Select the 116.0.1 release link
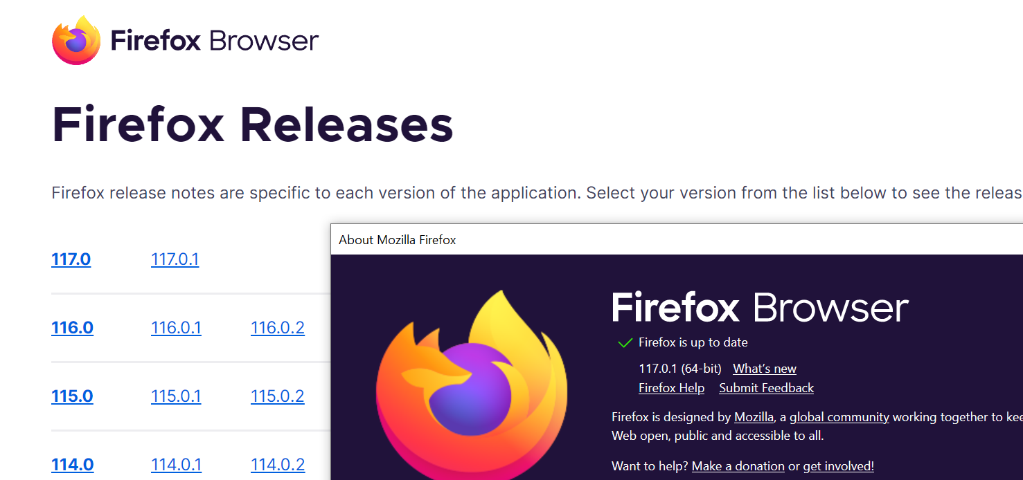 coord(176,328)
